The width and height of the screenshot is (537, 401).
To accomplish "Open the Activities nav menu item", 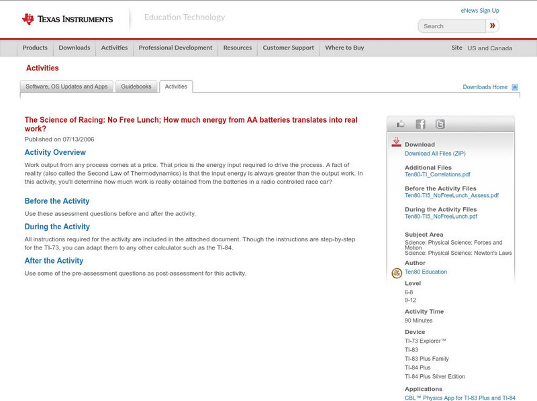I will coord(114,48).
